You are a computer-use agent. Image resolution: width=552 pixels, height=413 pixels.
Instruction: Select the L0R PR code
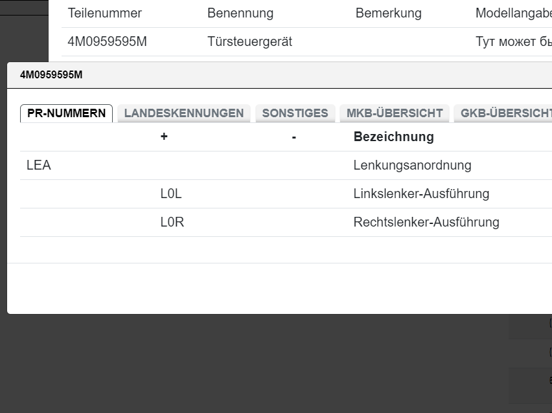pos(172,223)
